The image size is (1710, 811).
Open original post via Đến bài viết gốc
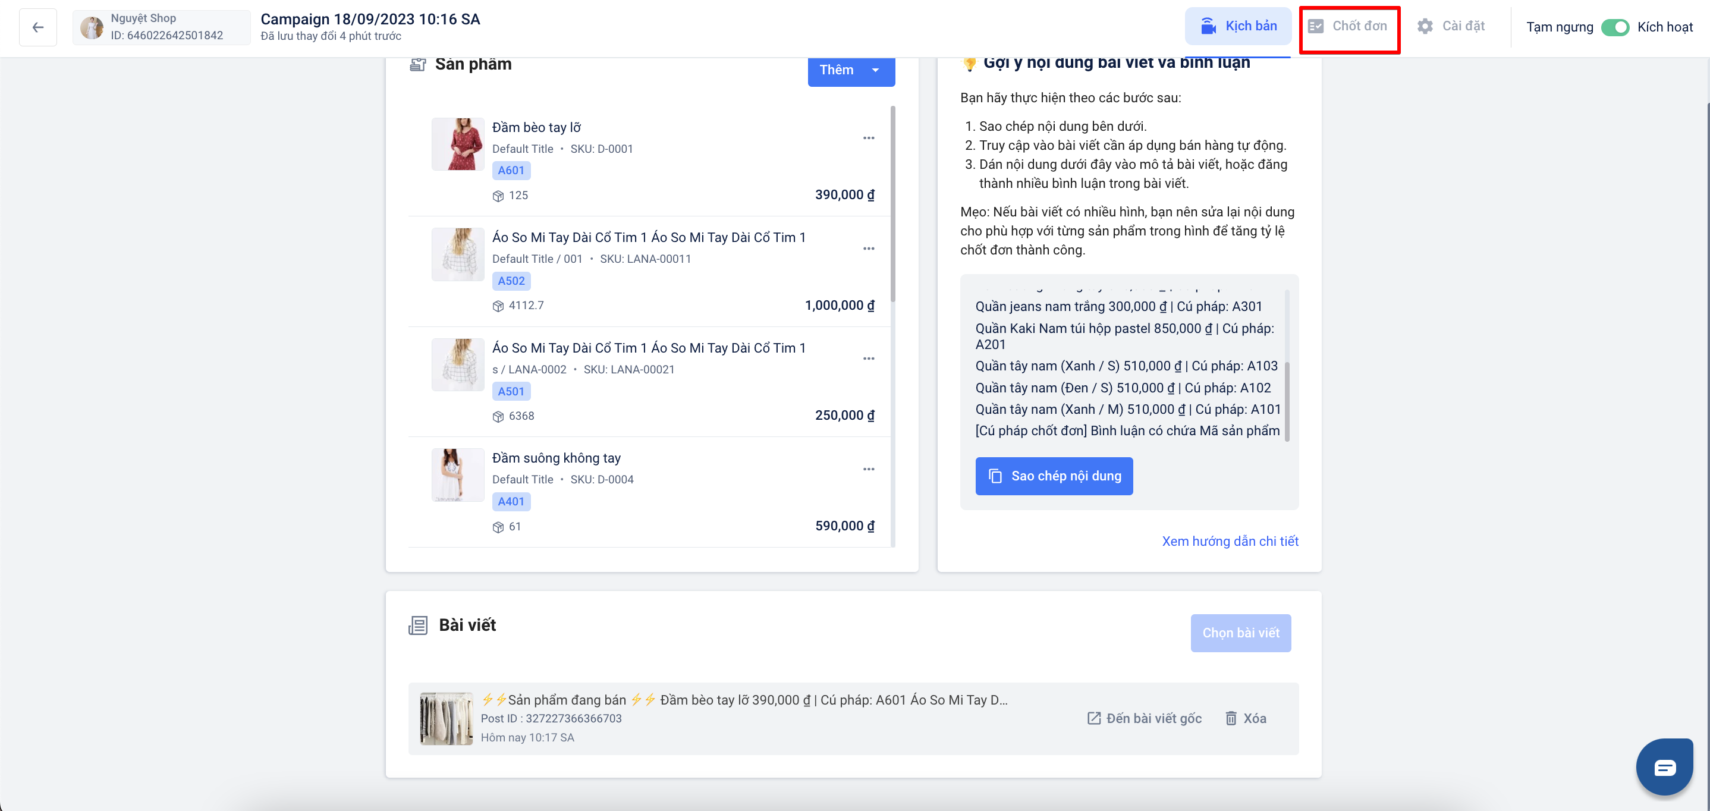[x=1144, y=718]
